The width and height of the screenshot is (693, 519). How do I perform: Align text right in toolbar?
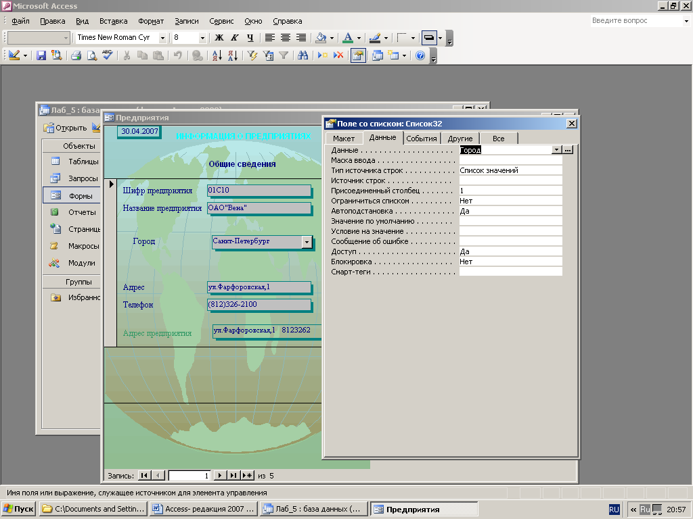301,38
